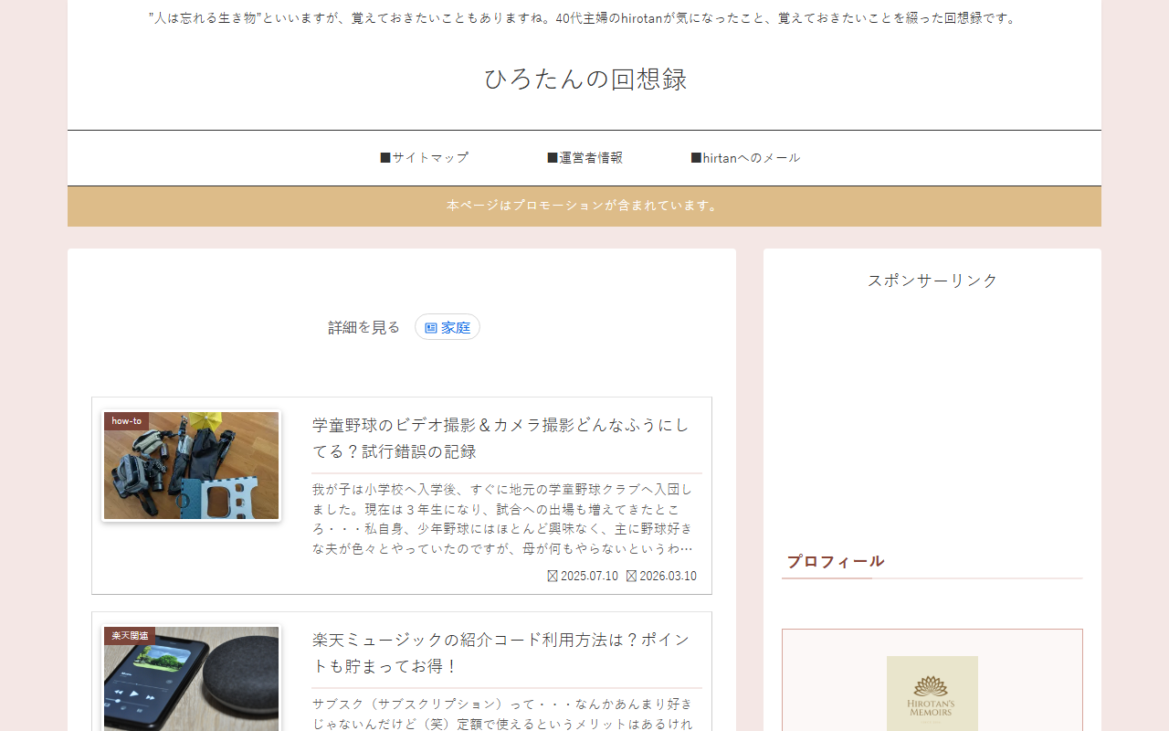Click the update date icon before 2026.03.10
The image size is (1169, 731).
click(631, 576)
